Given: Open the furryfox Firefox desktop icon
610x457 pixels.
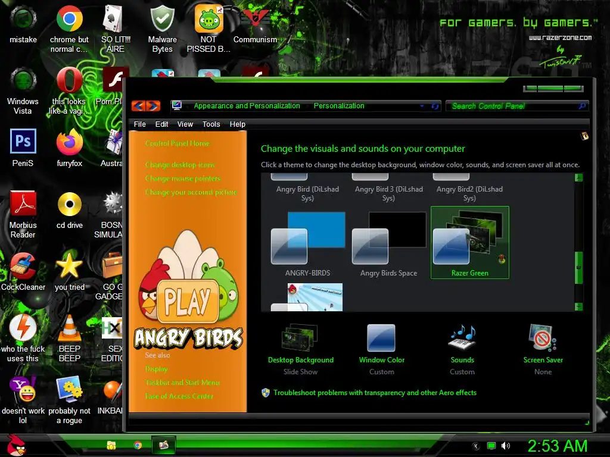Looking at the screenshot, I should point(69,148).
